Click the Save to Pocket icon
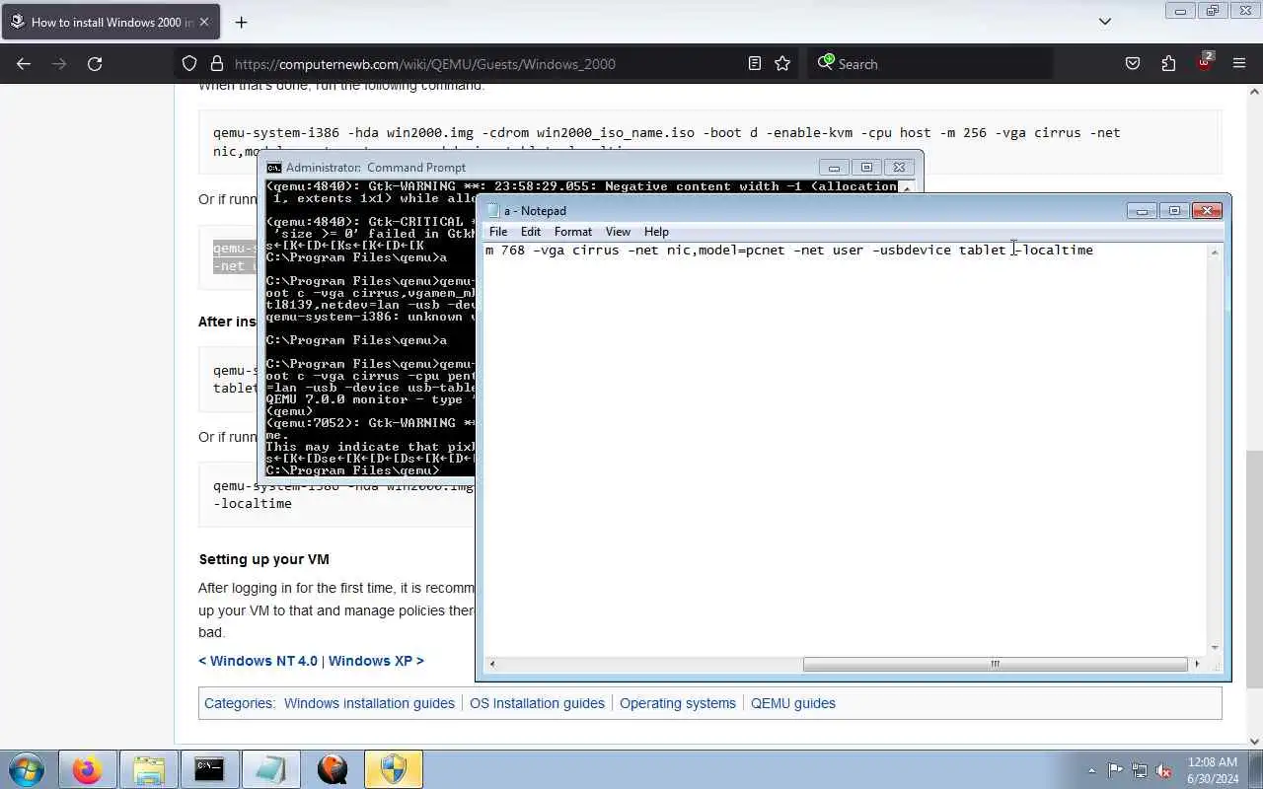This screenshot has width=1263, height=789. (1133, 63)
